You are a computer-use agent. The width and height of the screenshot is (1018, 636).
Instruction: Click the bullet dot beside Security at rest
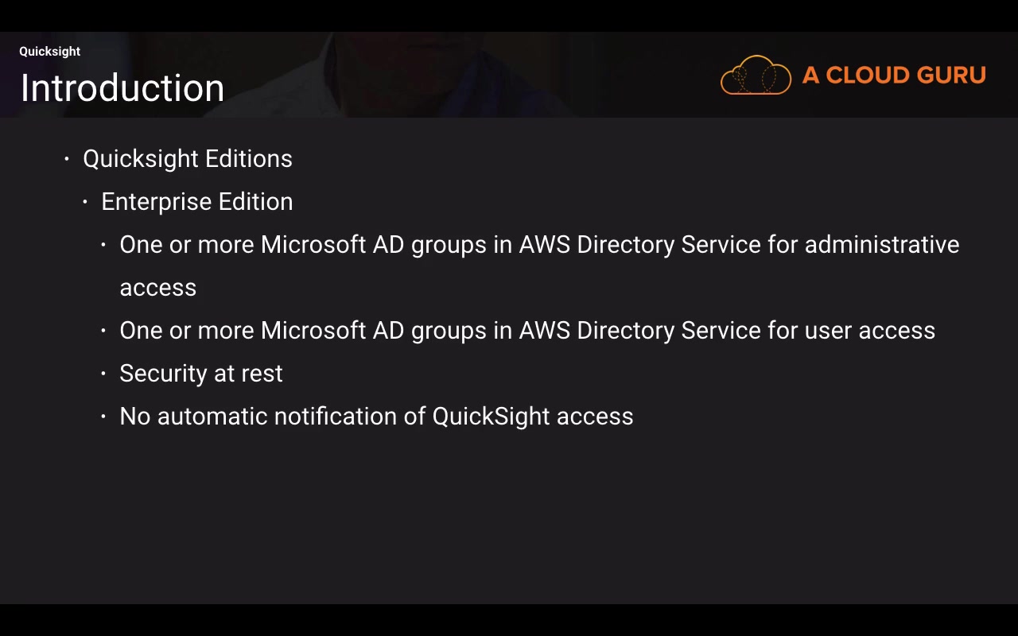(103, 374)
